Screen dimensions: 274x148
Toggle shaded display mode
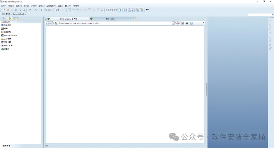119,10
